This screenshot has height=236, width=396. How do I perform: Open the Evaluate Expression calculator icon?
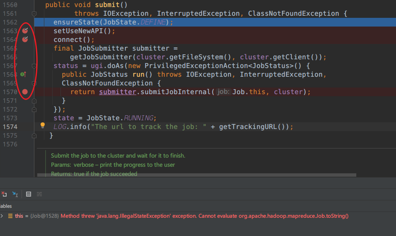[29, 194]
